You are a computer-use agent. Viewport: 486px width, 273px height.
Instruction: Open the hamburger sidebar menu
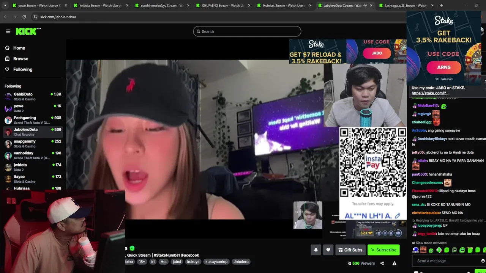(8, 31)
